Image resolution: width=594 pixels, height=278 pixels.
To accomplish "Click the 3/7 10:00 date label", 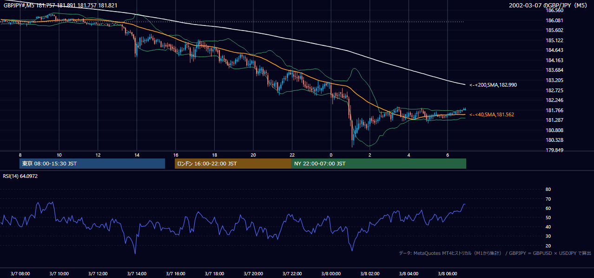I will coord(59,274).
